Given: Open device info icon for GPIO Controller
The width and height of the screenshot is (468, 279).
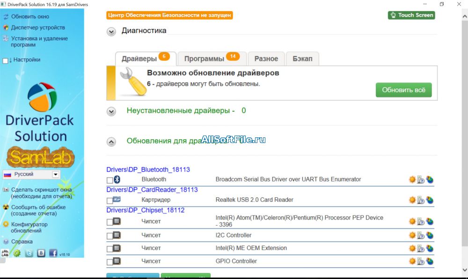Looking at the screenshot, I should (421, 261).
